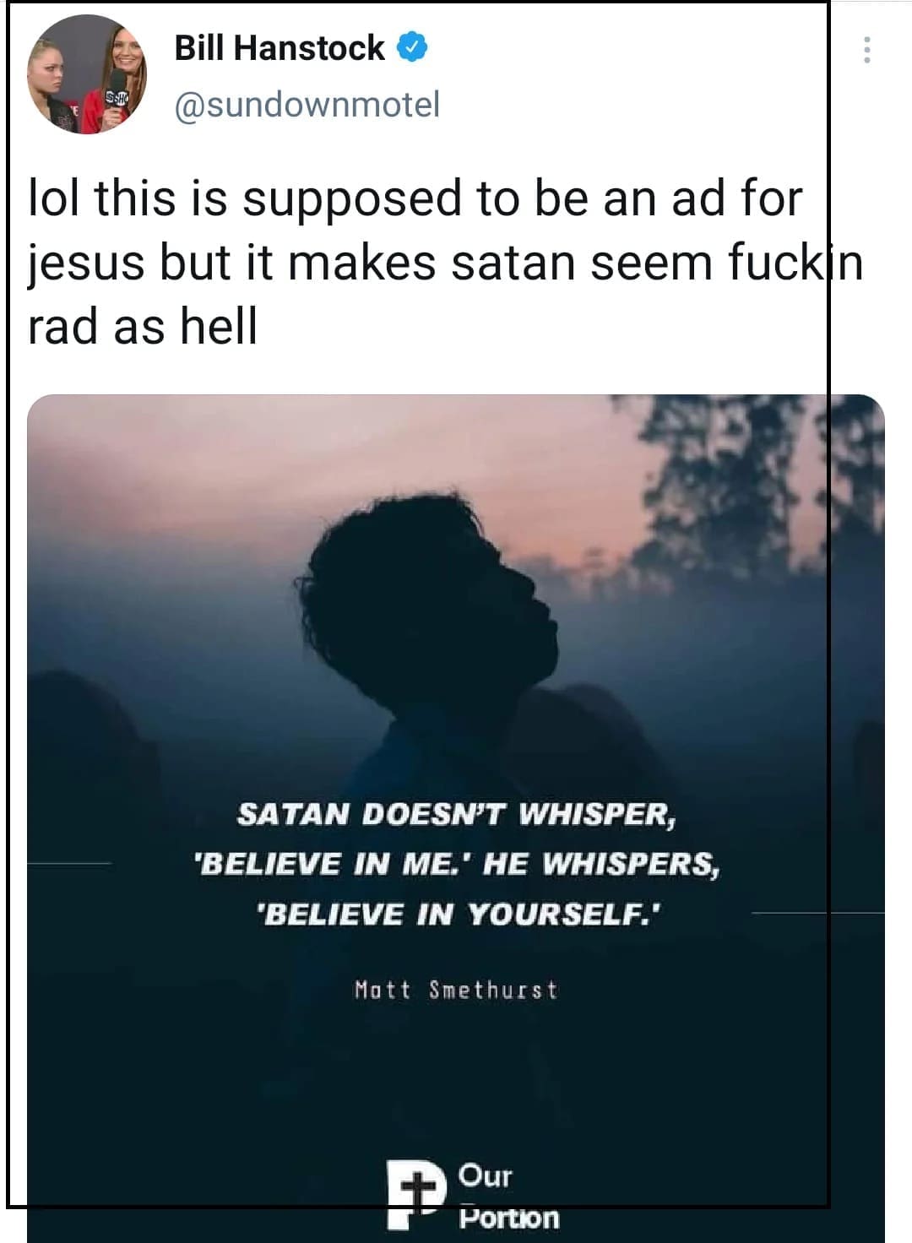Select the tweet line starting 'lol this is'
Viewport: 912px width, 1243px height.
pos(415,199)
